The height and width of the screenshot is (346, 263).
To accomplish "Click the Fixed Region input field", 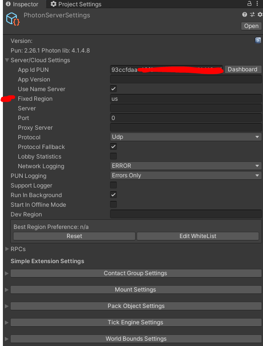I will (x=186, y=99).
